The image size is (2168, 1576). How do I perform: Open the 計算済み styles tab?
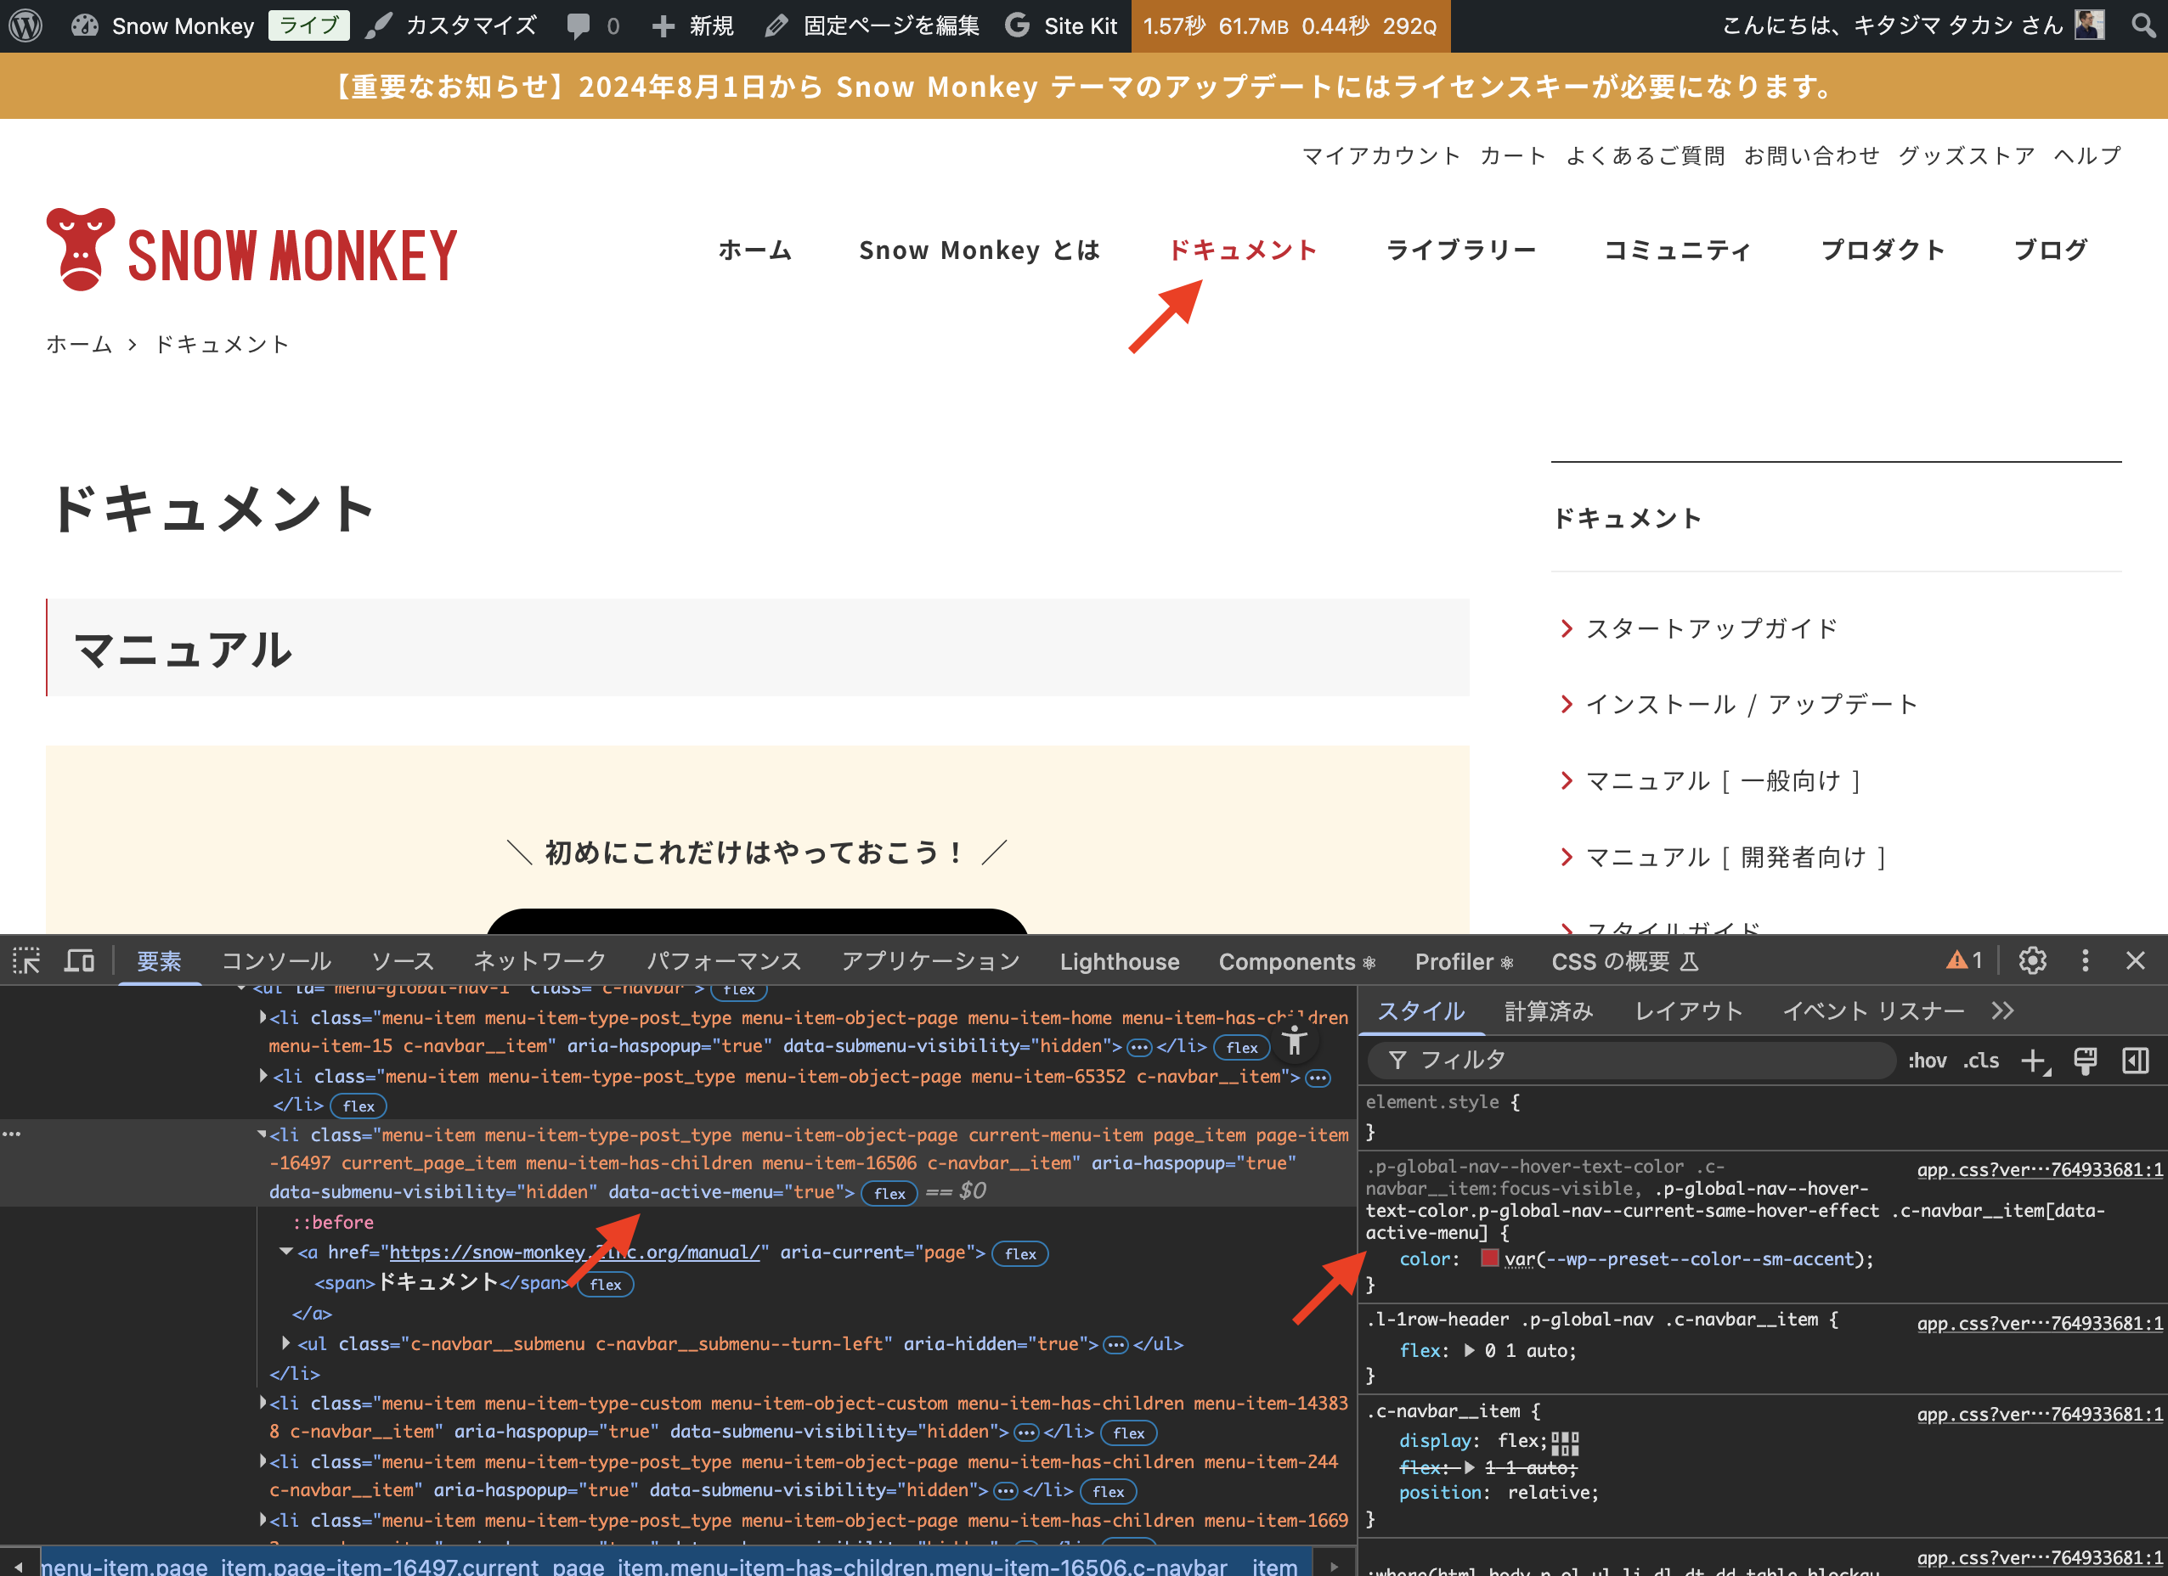click(x=1549, y=1011)
